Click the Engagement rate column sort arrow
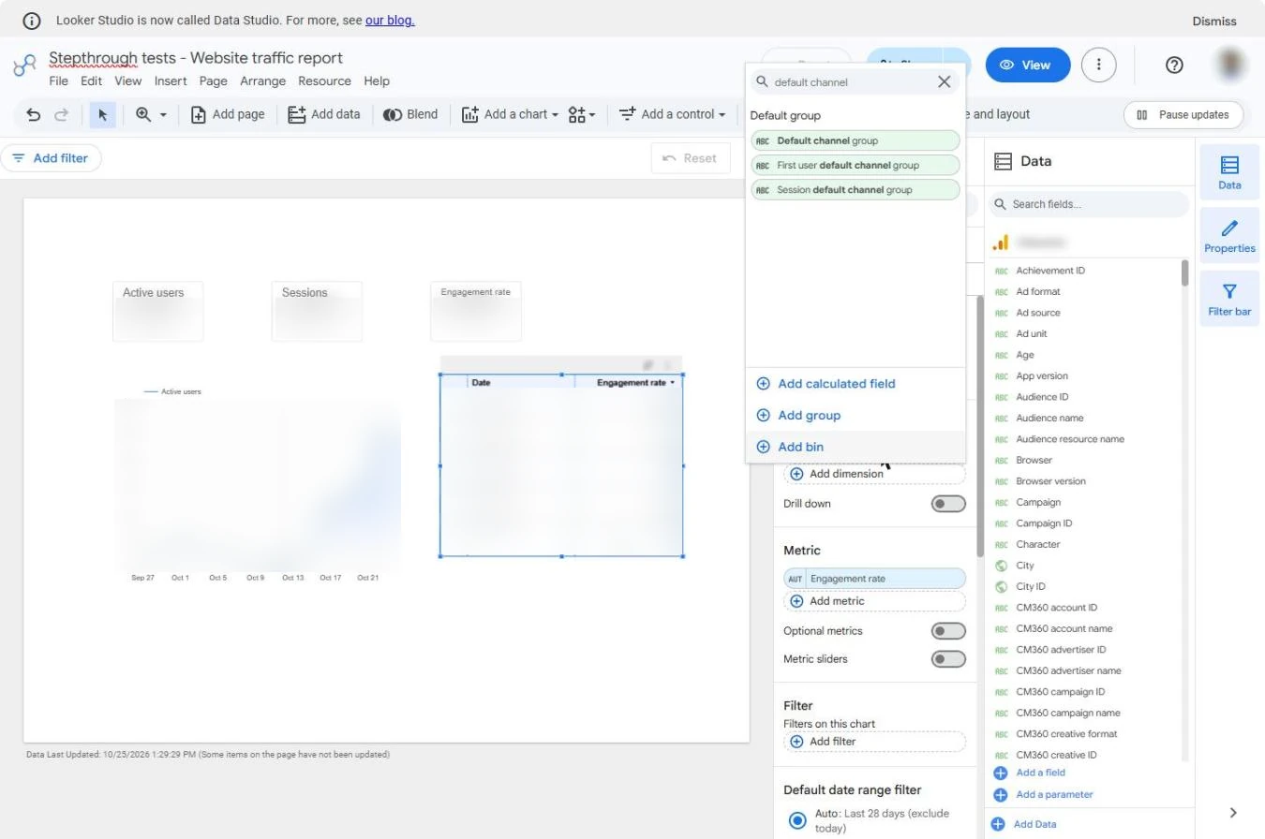The width and height of the screenshot is (1265, 839). (673, 383)
